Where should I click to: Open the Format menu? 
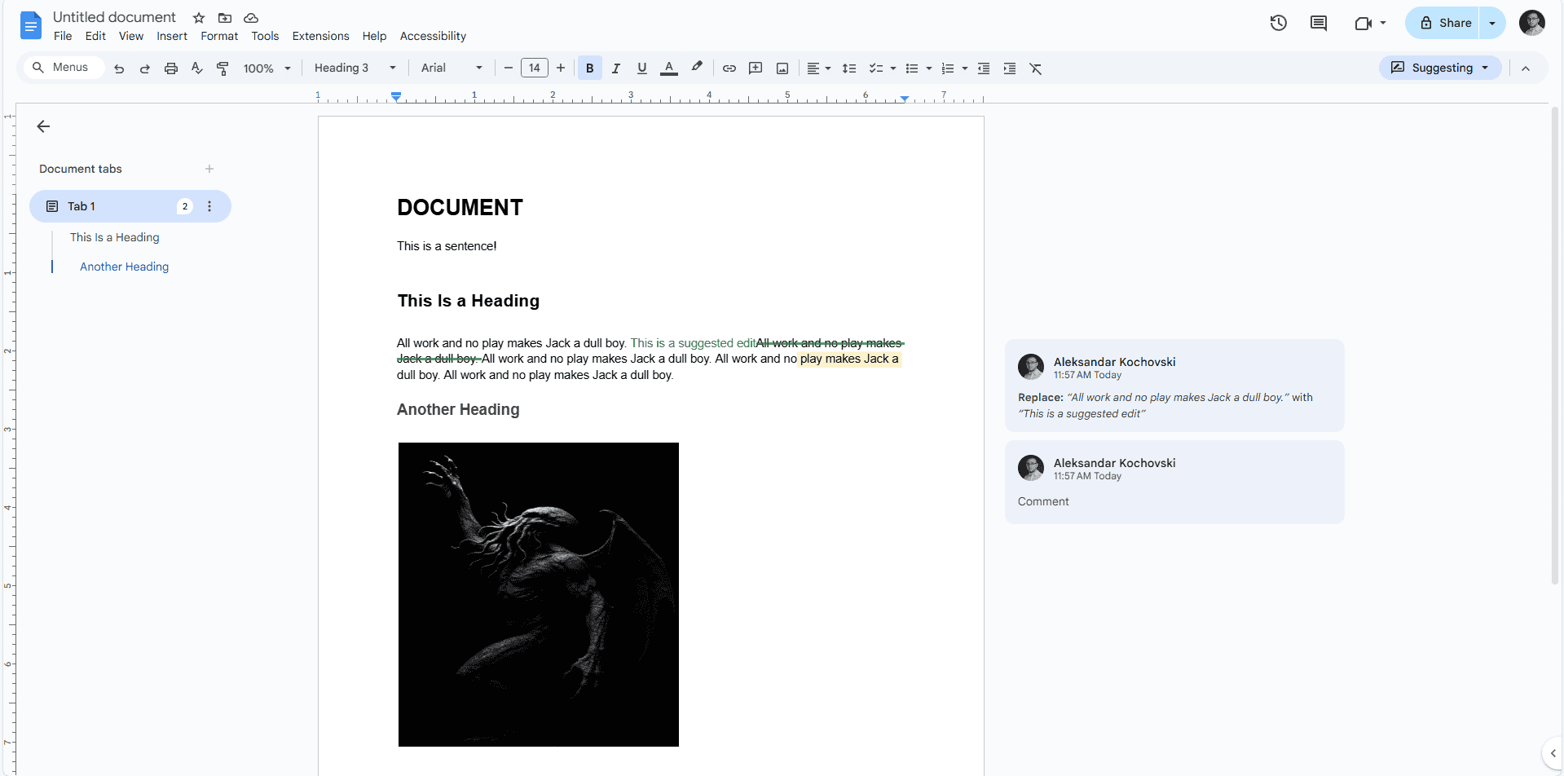tap(219, 36)
